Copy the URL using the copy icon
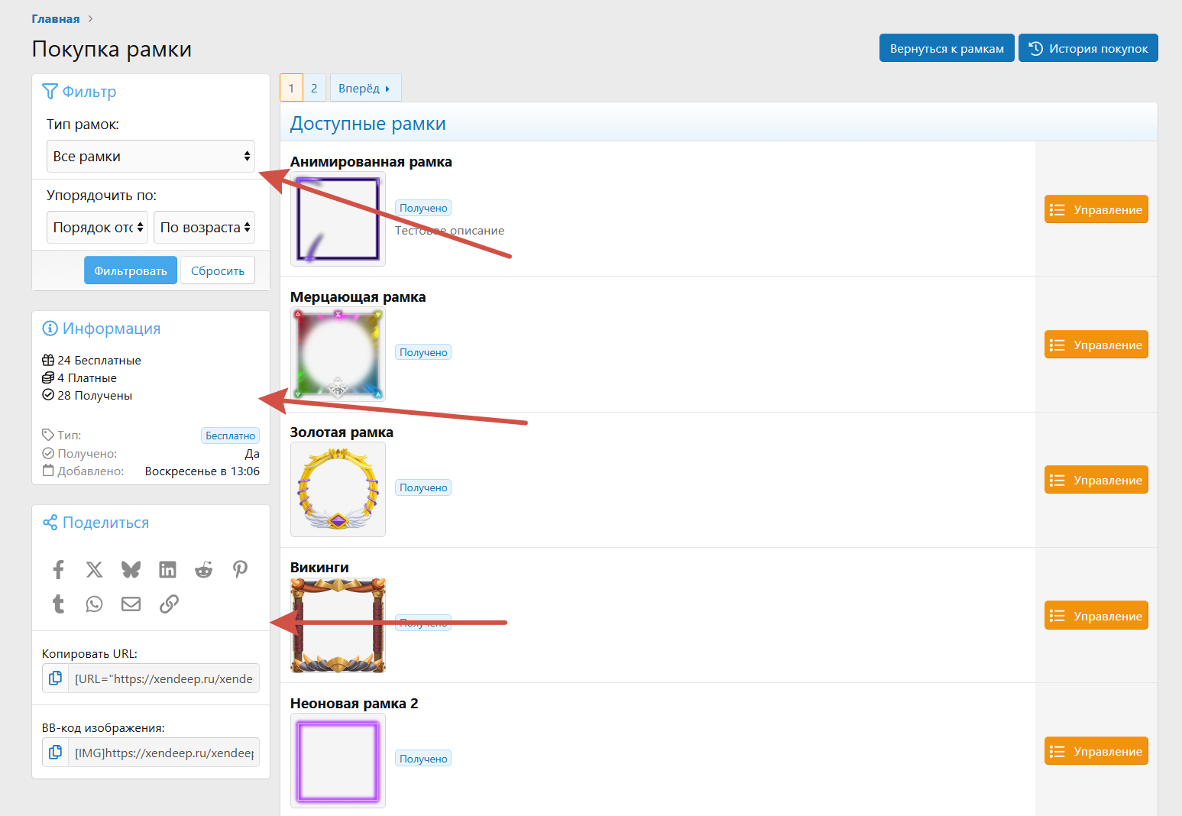Viewport: 1182px width, 816px height. tap(56, 678)
